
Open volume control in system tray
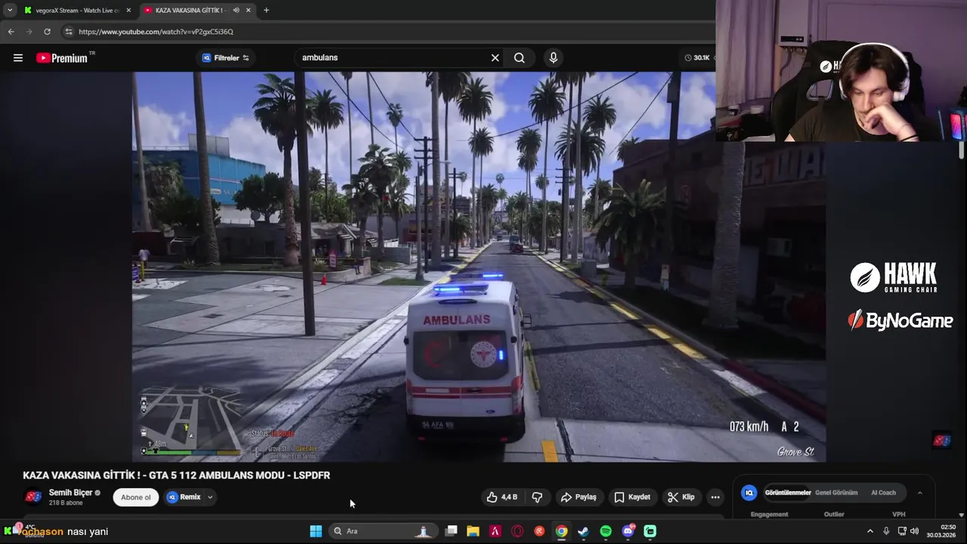point(914,531)
